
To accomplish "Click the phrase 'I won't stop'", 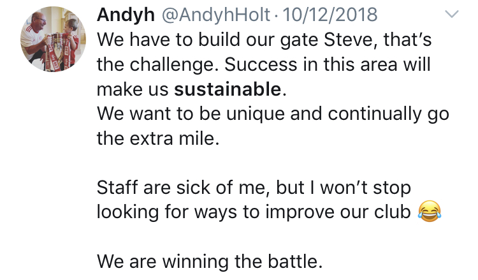I will click(360, 188).
